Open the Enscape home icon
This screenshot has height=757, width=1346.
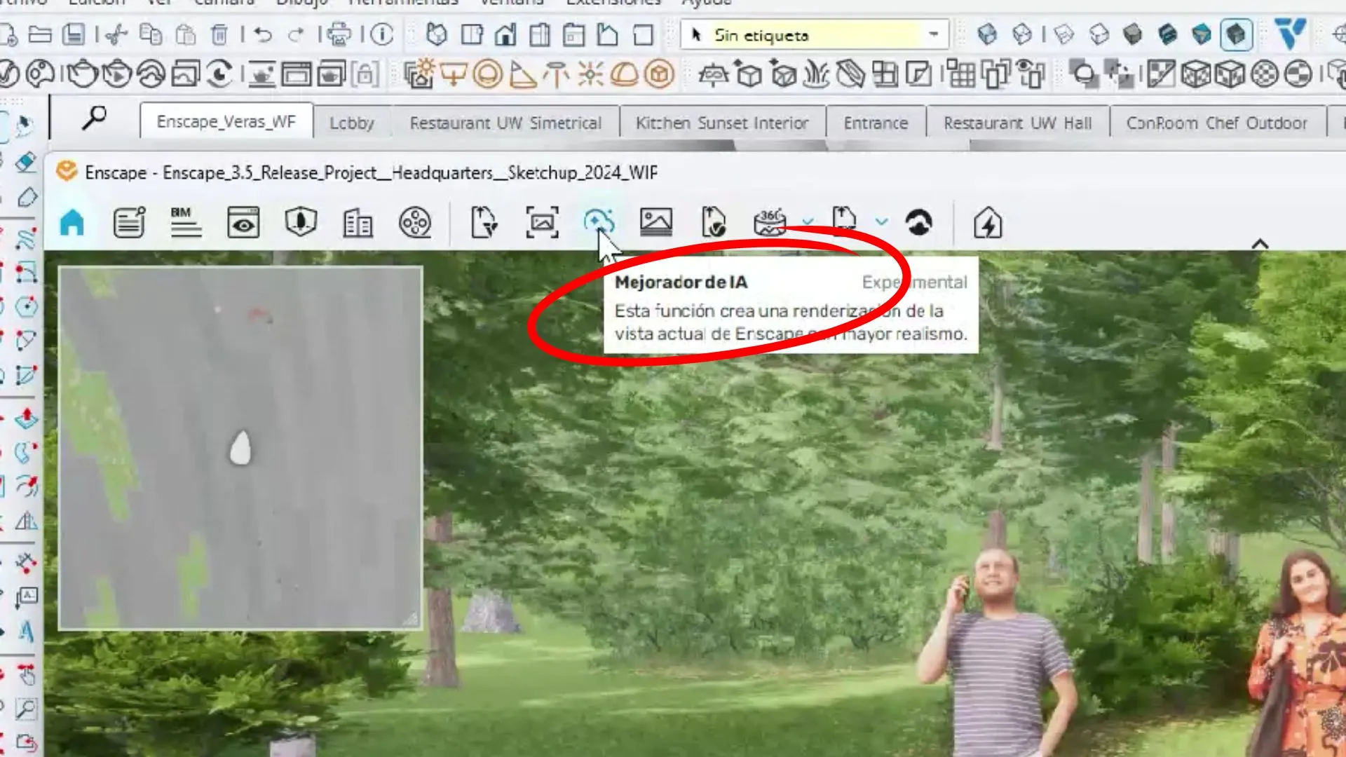point(72,223)
